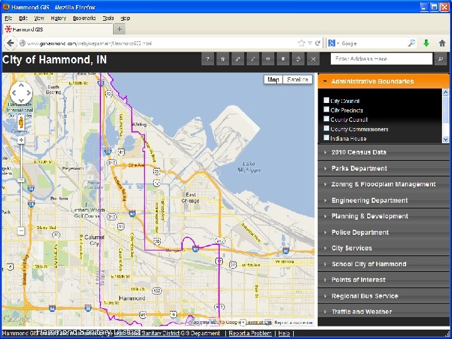Expand the Parks Department section
The height and width of the screenshot is (339, 452).
click(x=384, y=168)
